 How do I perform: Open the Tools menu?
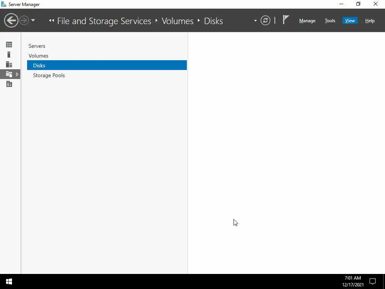point(330,21)
